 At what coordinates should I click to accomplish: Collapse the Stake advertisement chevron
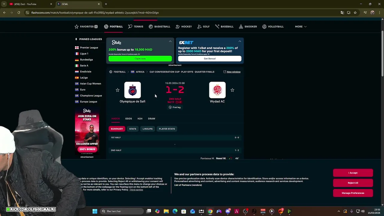(170, 41)
